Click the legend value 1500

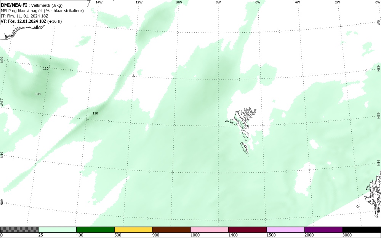coord(271,235)
